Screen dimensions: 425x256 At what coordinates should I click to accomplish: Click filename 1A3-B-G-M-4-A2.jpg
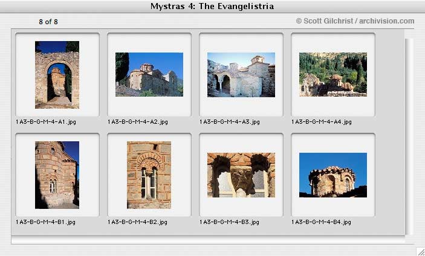138,122
